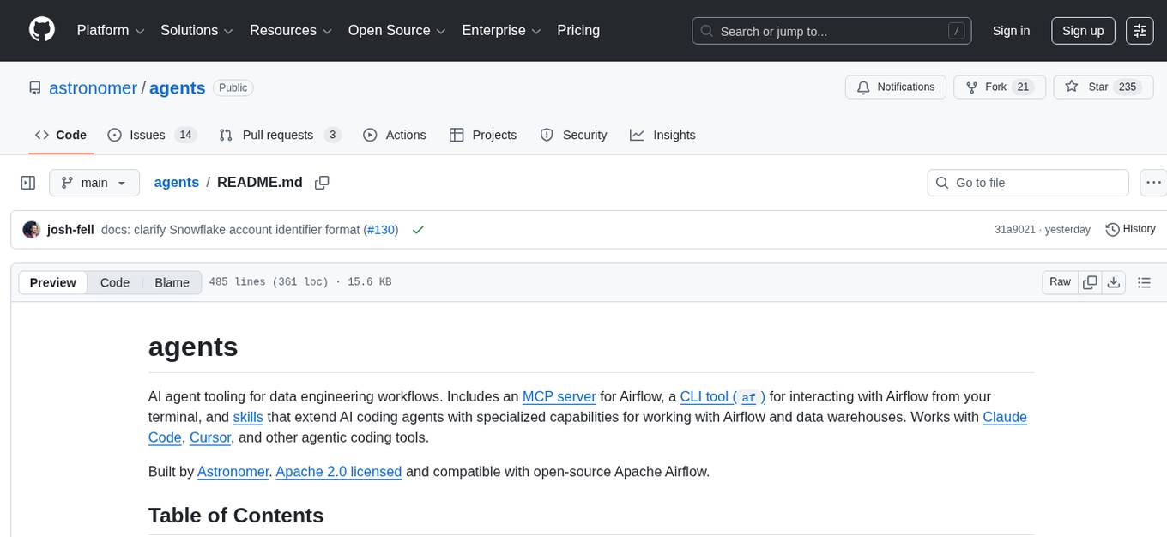Click the green commit status checkmark
1167x537 pixels.
418,230
